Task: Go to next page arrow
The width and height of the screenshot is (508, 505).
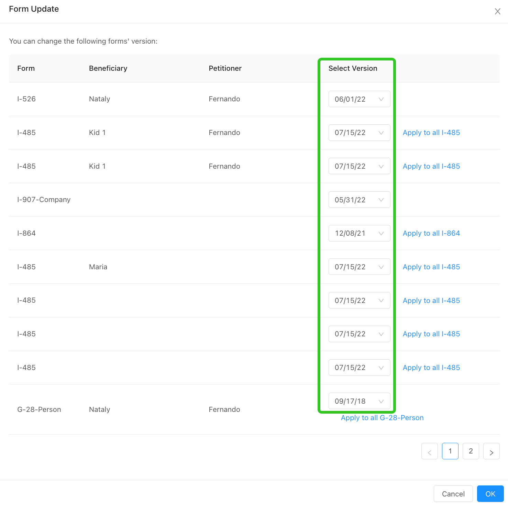Action: click(x=492, y=451)
